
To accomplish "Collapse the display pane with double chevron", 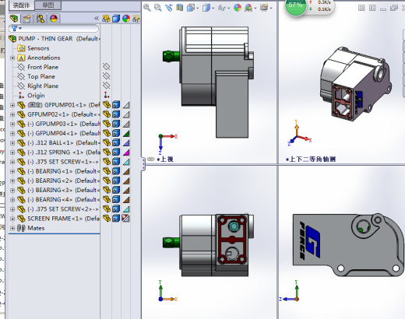I will click(97, 18).
